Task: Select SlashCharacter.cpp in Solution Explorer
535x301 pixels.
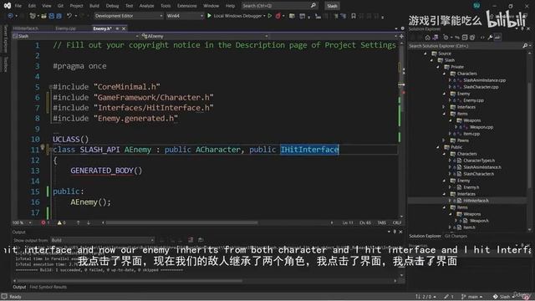Action: [481, 87]
